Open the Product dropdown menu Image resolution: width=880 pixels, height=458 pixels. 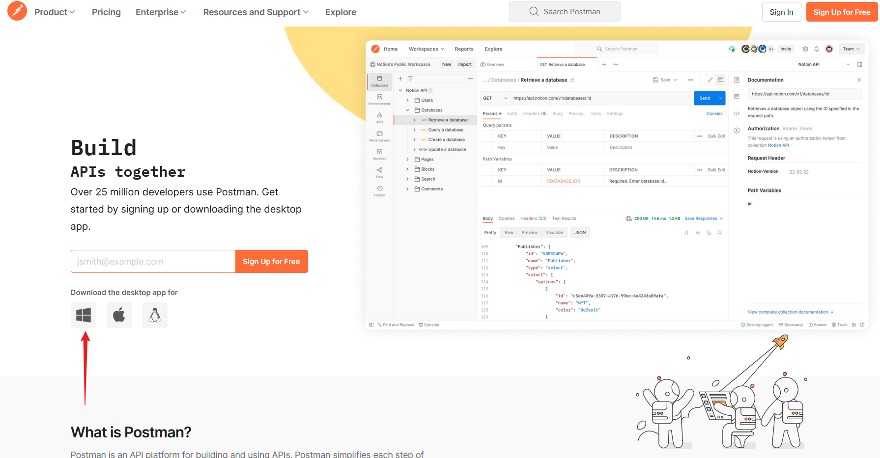pyautogui.click(x=55, y=12)
